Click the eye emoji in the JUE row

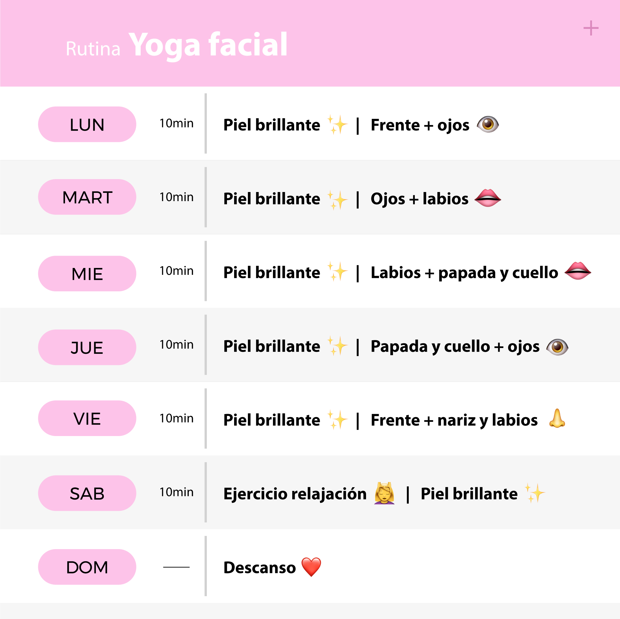(x=557, y=347)
